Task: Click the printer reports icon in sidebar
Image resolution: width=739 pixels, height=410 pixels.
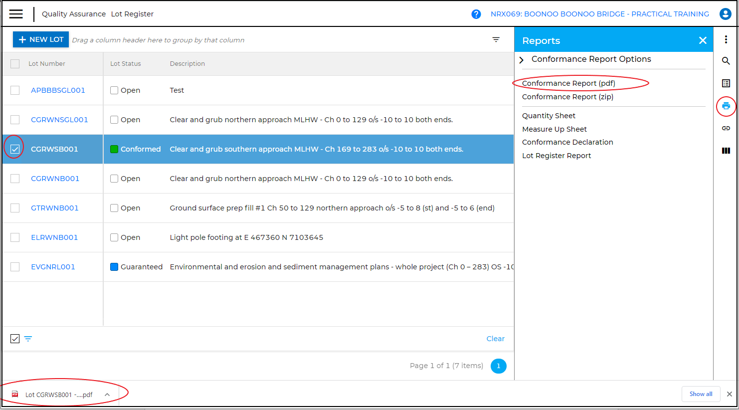Action: point(726,106)
